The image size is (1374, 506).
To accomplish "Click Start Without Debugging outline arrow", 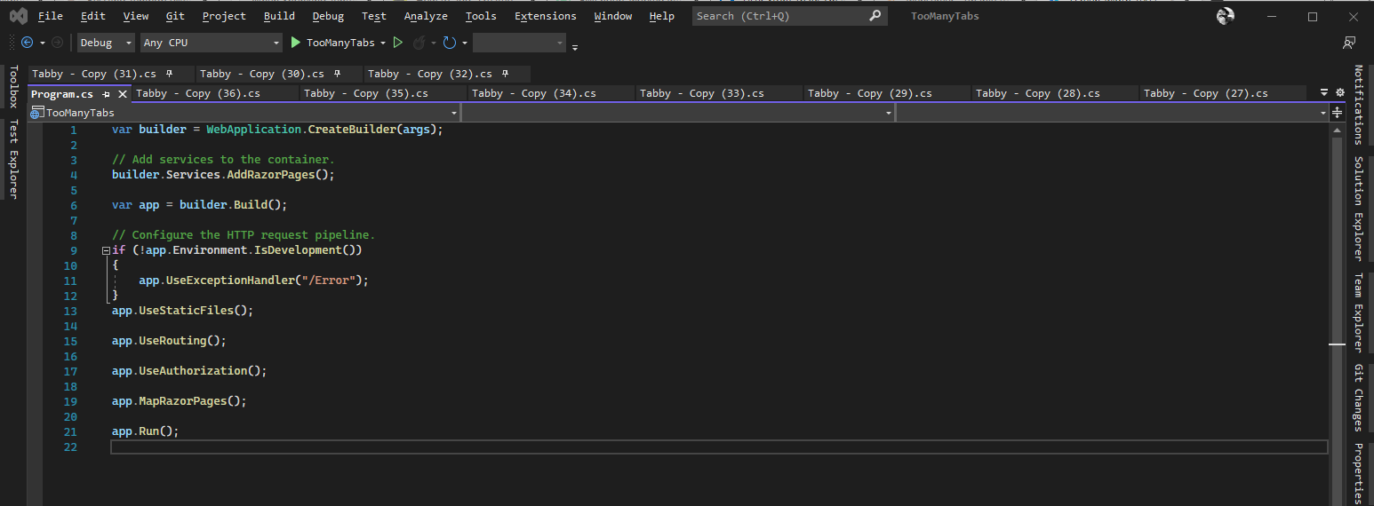I will [398, 43].
